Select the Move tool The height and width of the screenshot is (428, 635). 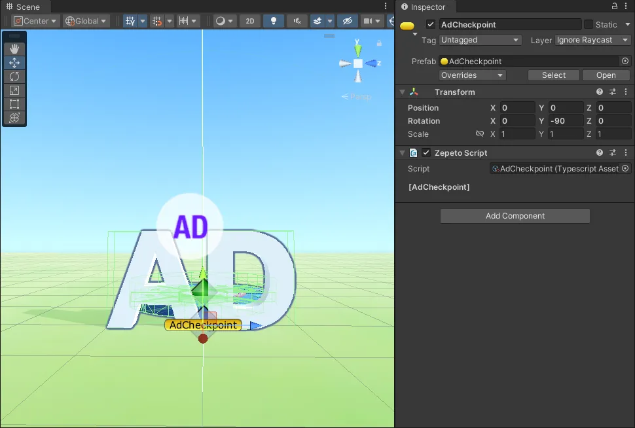[x=14, y=63]
